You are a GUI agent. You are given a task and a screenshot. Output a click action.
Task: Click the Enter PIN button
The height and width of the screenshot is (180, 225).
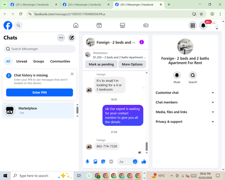(40, 92)
